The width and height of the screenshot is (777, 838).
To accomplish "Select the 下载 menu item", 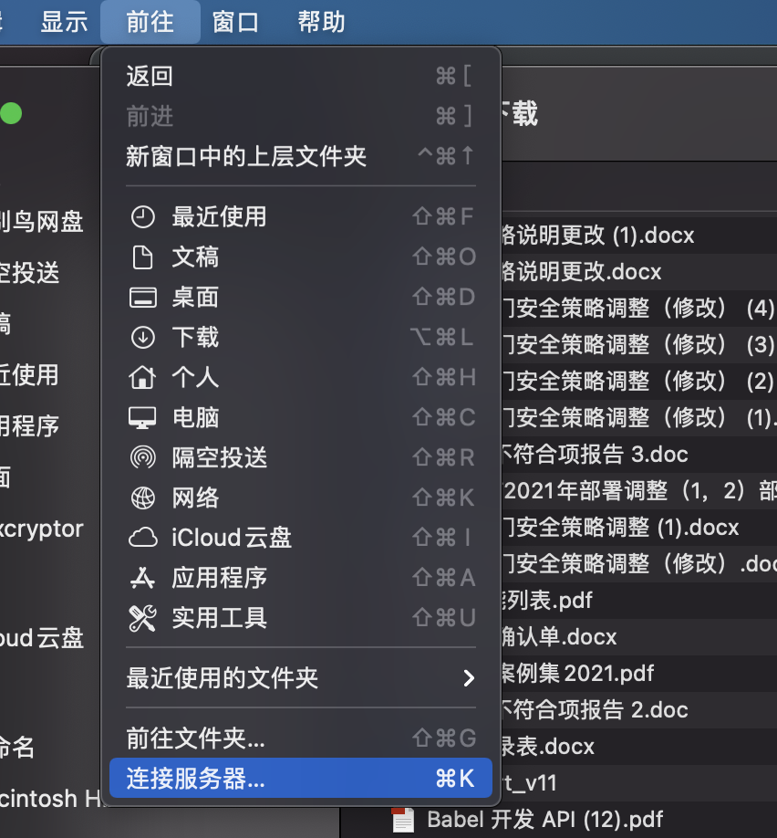I will (x=301, y=337).
